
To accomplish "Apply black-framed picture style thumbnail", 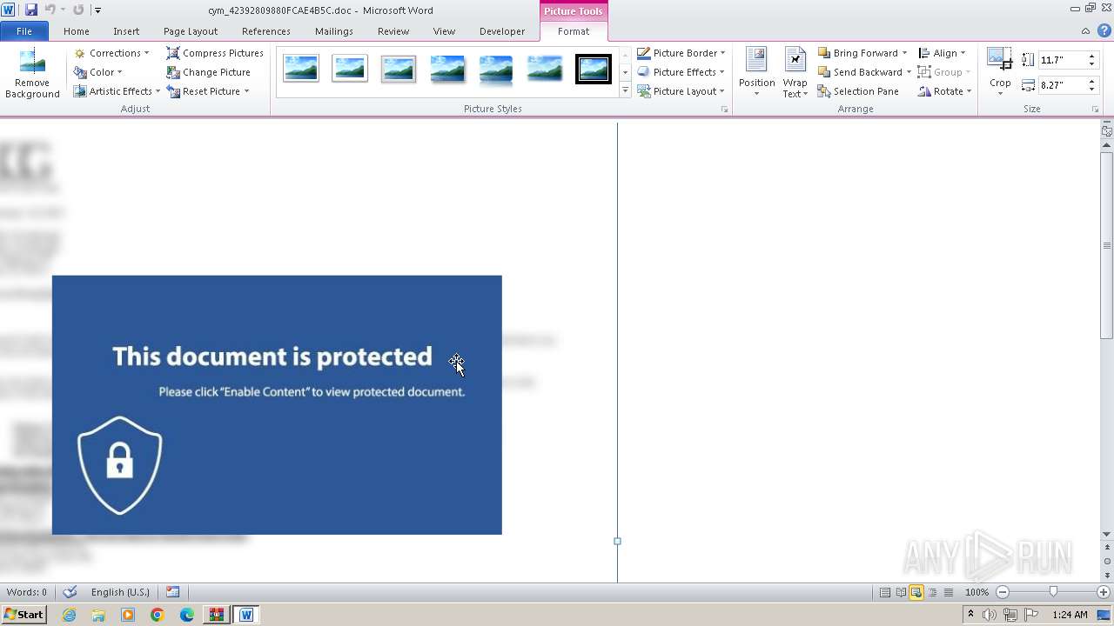I will click(593, 69).
